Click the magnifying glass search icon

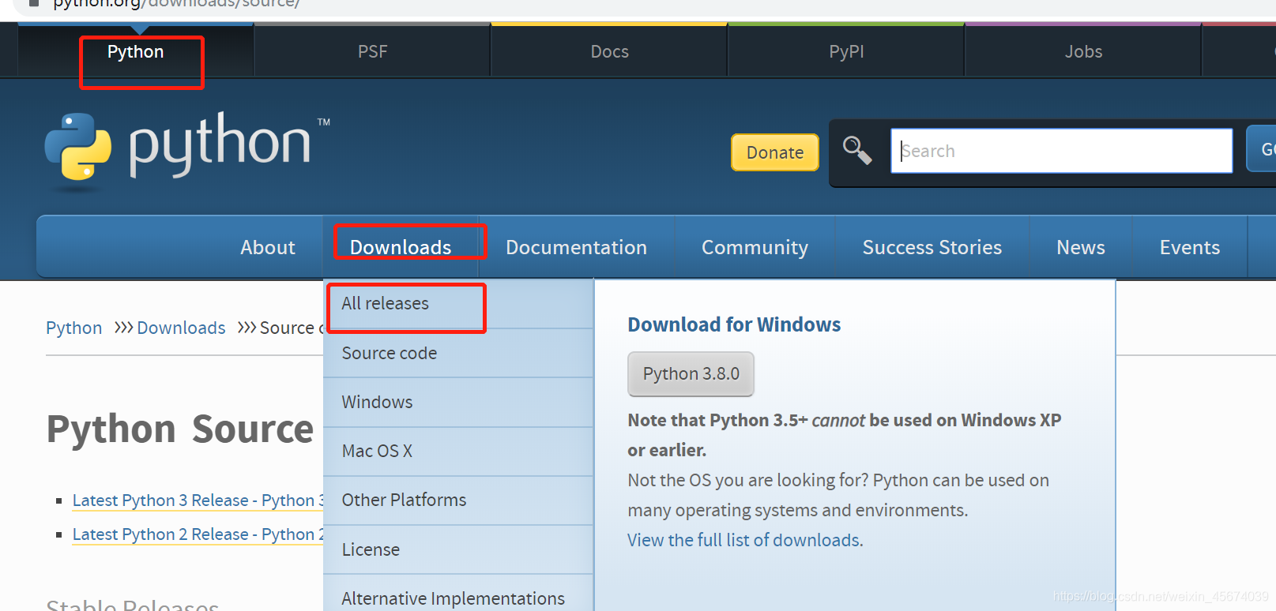coord(857,150)
